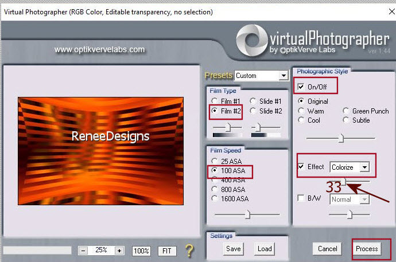This screenshot has width=396, height=262.
Task: Click the Effect amount slider handle
Action: 344,181
